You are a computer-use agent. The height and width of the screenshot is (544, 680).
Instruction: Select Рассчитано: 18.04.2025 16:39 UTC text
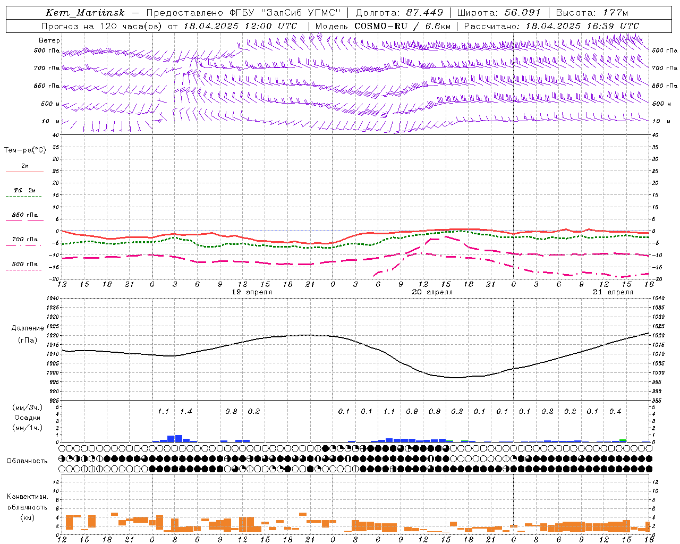(551, 26)
